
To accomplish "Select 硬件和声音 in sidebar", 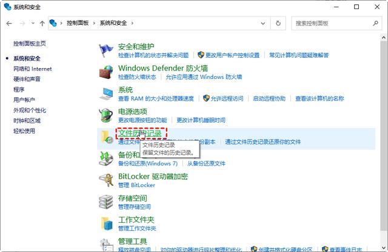I will click(x=27, y=79).
